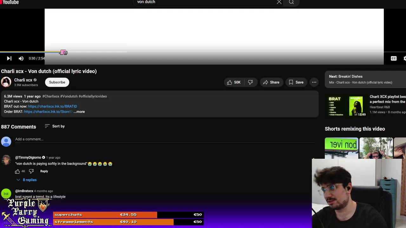Like the video with the thumbs-up icon
Viewport: 406px width, 228px height.
(x=233, y=82)
